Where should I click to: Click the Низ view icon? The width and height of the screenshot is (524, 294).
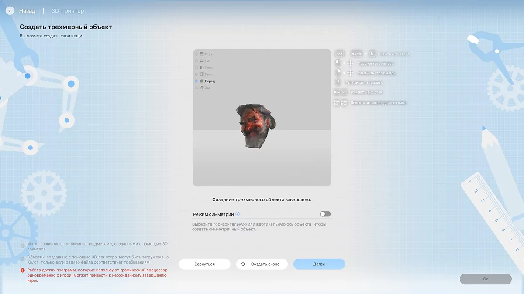(x=202, y=61)
